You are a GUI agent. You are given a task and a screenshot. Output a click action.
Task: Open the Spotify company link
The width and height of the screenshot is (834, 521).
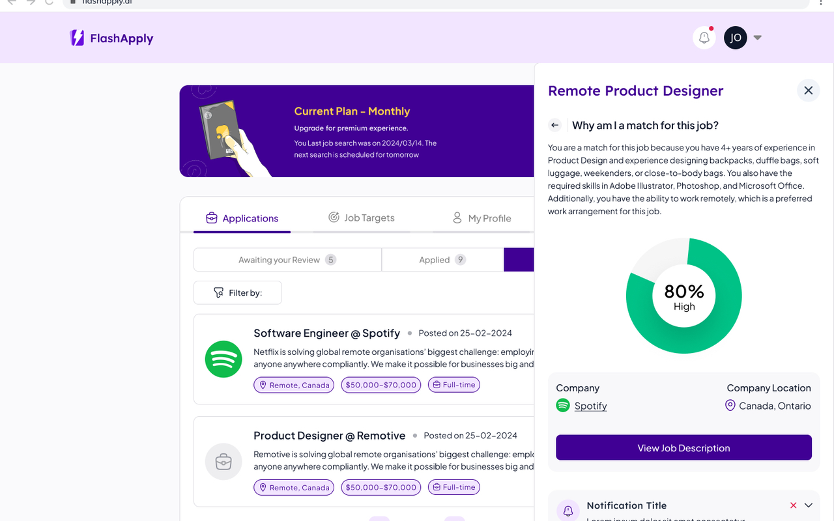pyautogui.click(x=590, y=406)
